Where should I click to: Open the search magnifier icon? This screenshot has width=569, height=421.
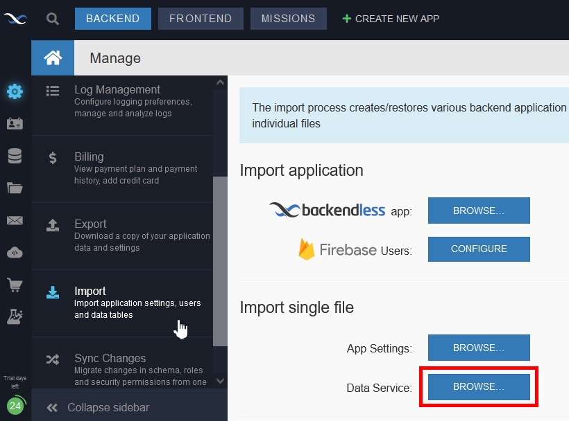click(x=53, y=19)
